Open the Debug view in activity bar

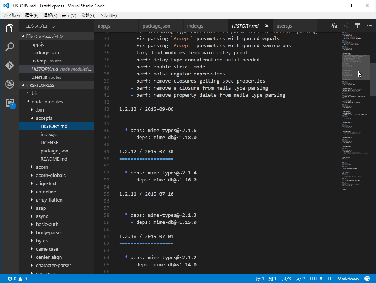click(x=10, y=84)
